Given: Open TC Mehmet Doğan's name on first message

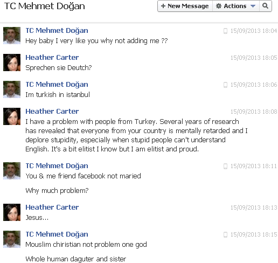Looking at the screenshot, I should (x=57, y=31).
